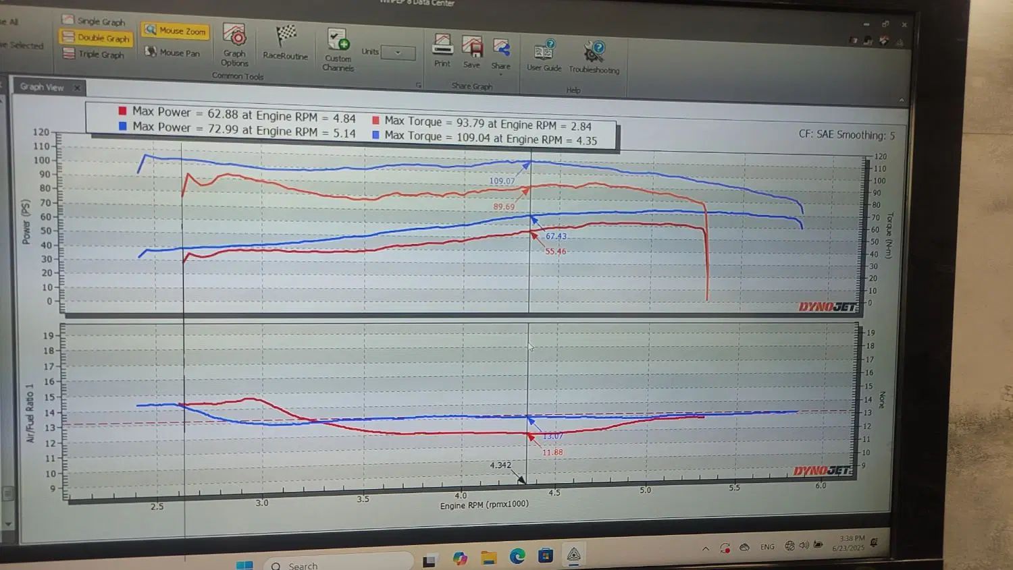
Task: Open Microsoft Store from the taskbar
Action: coord(546,555)
